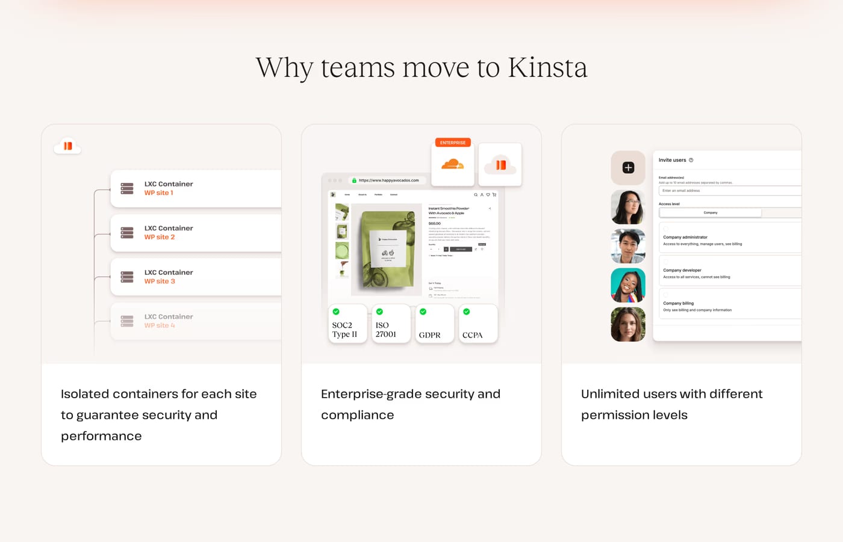Select the first product thumbnail of the pouch
The image size is (843, 542).
(x=342, y=212)
